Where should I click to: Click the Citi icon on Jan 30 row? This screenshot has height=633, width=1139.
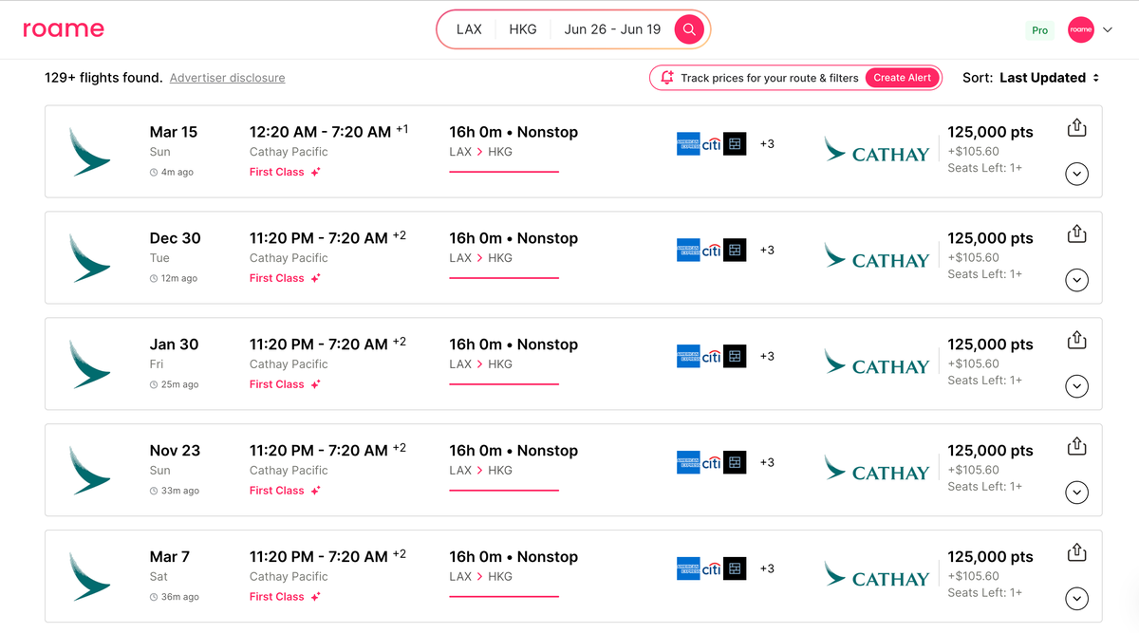(711, 357)
